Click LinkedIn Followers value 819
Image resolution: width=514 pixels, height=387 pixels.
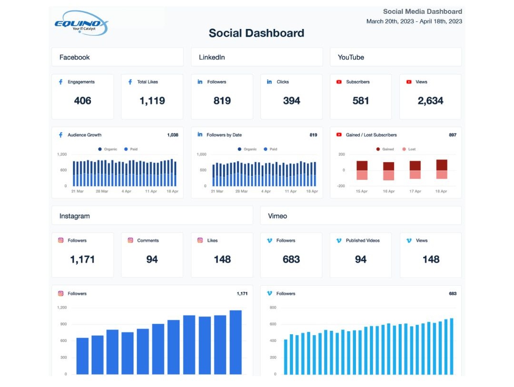point(222,101)
